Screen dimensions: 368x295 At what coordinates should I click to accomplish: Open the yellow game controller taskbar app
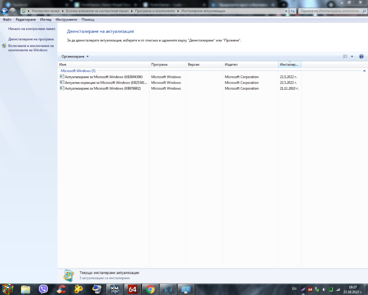click(x=79, y=289)
